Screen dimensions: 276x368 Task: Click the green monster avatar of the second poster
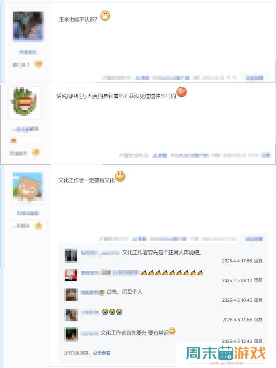[25, 102]
